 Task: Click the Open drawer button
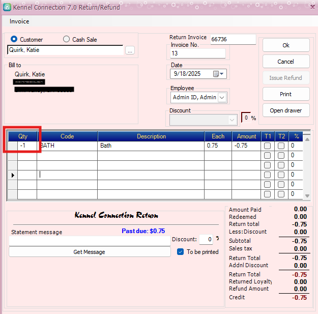pos(286,110)
